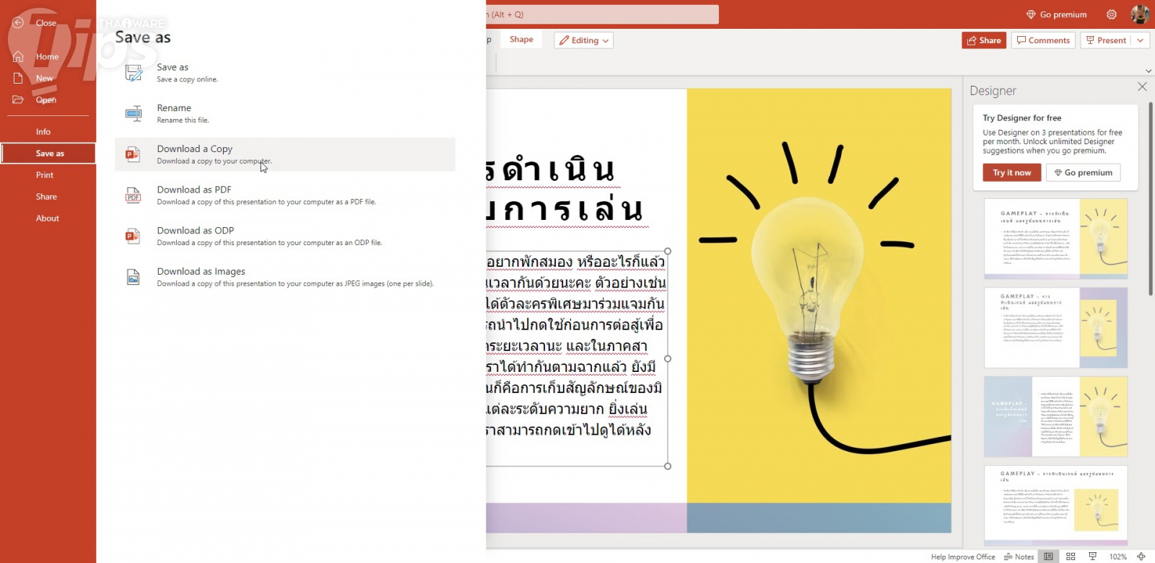Select the second Designer layout thumbnail
Viewport: 1155px width, 563px height.
1055,328
